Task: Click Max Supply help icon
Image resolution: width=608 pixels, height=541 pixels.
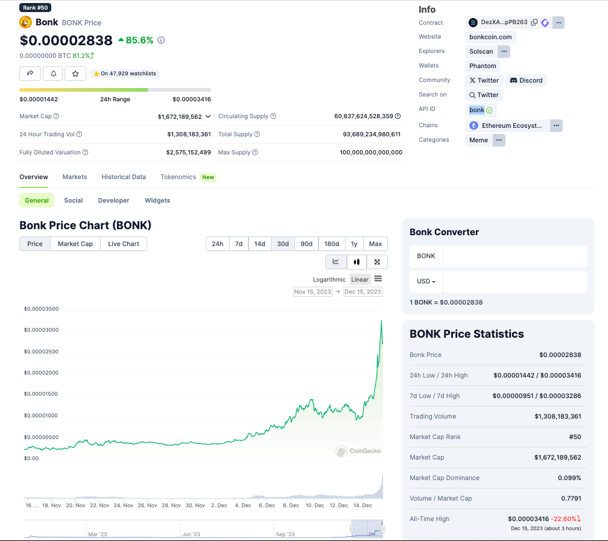Action: 255,153
